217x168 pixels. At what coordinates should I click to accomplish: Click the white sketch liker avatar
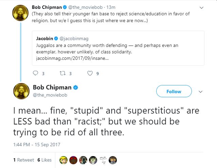[x=104, y=160]
